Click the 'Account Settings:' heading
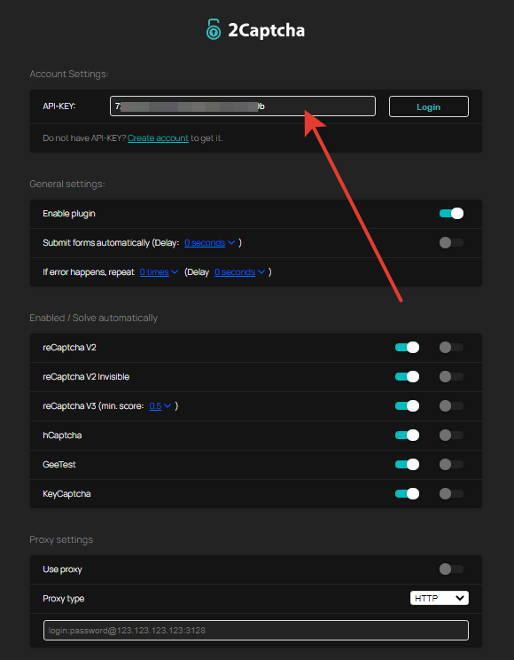514x660 pixels. point(69,74)
